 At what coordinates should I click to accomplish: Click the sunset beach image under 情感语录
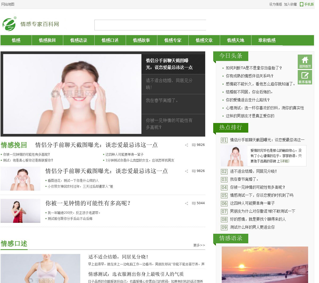pos(265,265)
